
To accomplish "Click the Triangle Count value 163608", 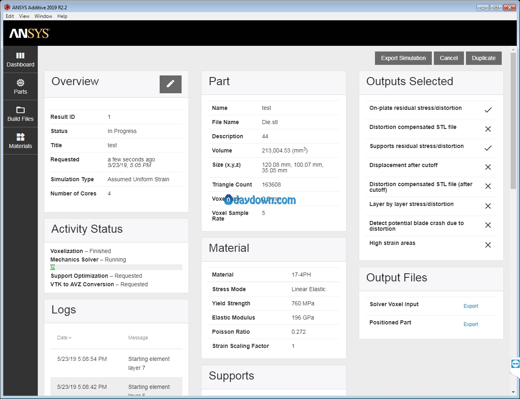I will coord(271,184).
